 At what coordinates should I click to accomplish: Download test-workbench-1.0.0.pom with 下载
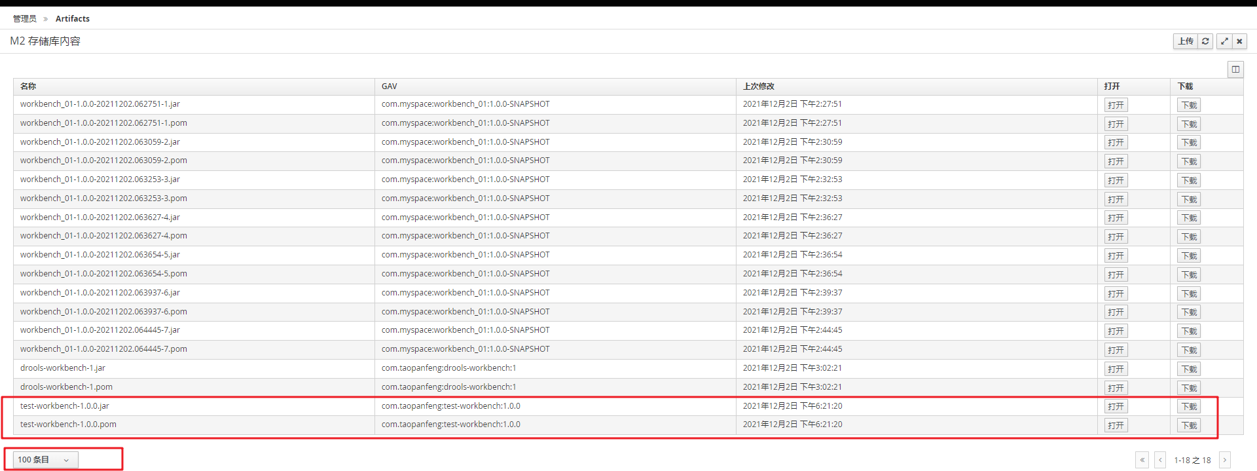point(1189,426)
